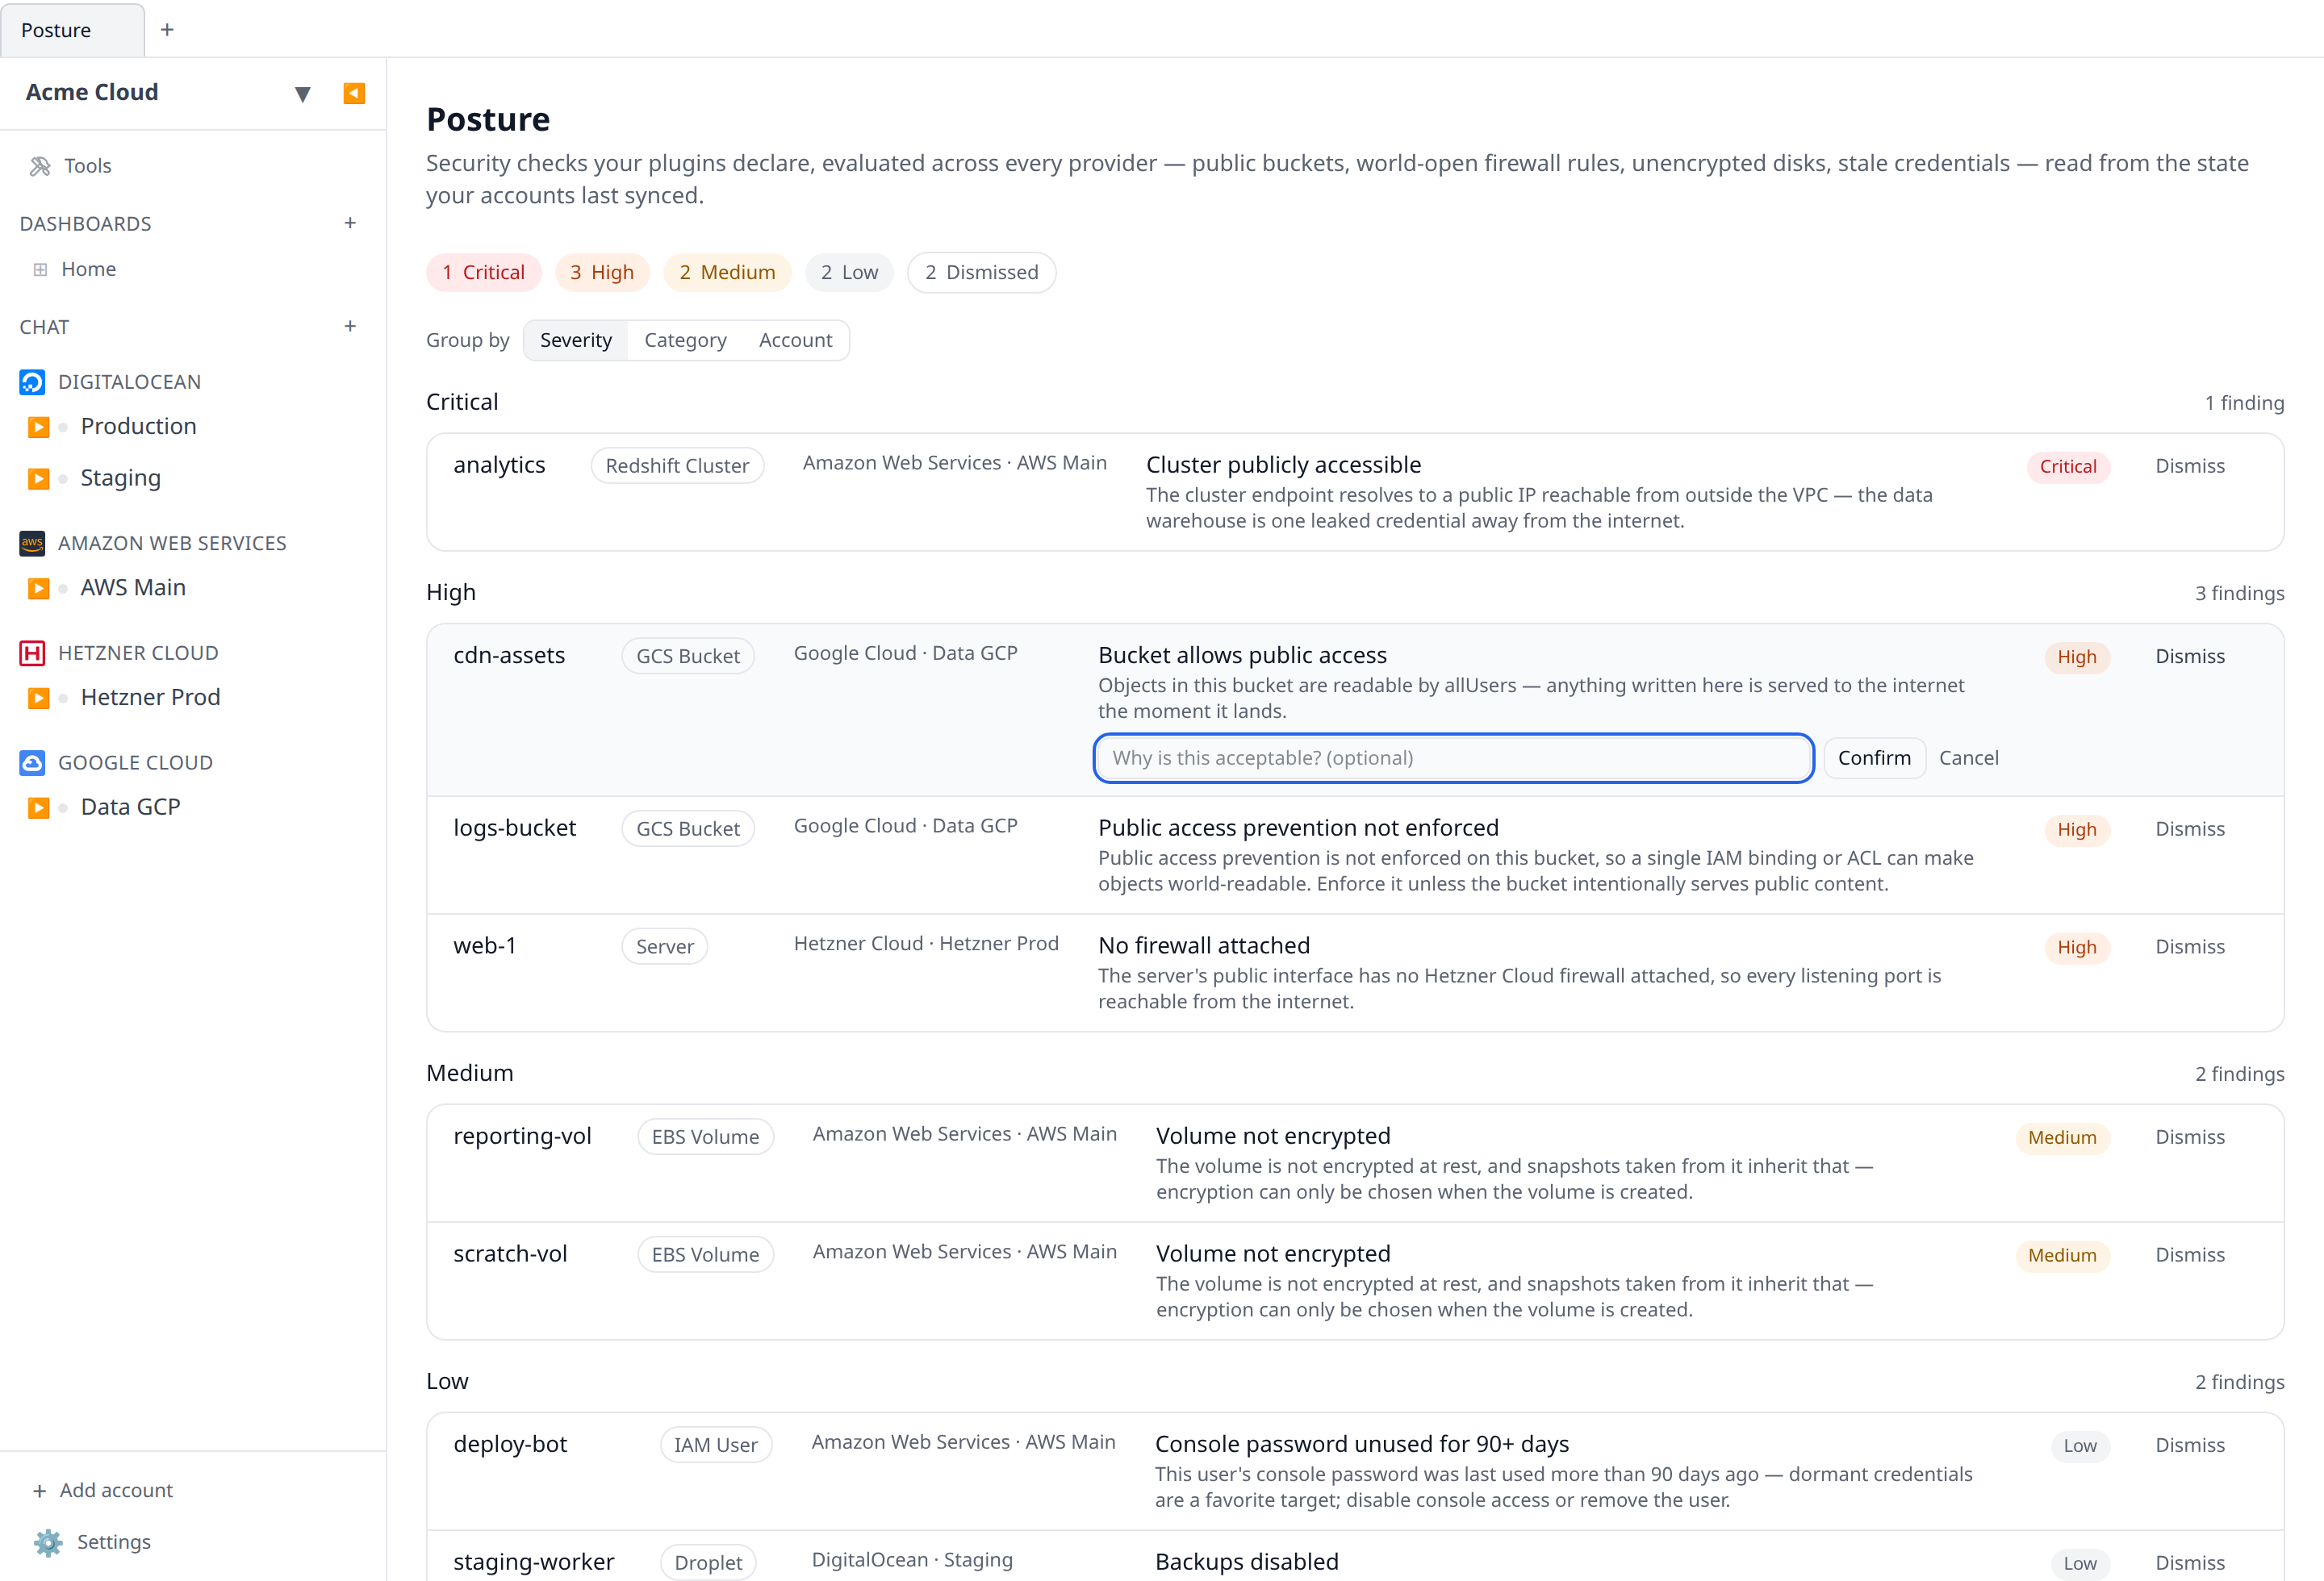This screenshot has width=2324, height=1581.
Task: Click the Google Cloud provider logo
Action: coord(32,762)
